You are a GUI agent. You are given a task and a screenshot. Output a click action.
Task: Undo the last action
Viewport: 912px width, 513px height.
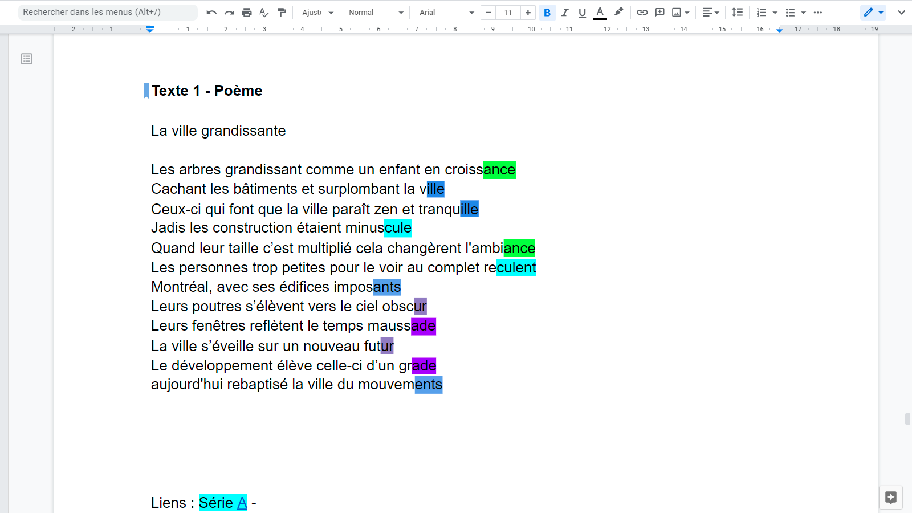click(x=211, y=12)
